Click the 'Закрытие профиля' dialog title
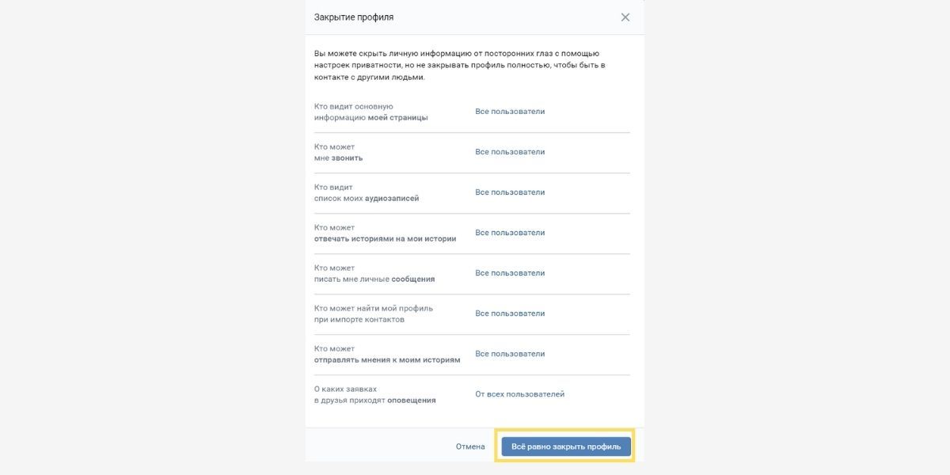This screenshot has width=950, height=475. 354,17
